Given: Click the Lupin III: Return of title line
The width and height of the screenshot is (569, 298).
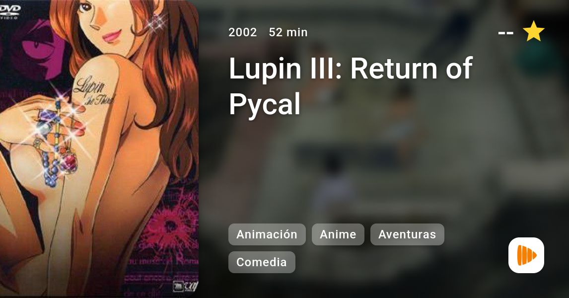Looking at the screenshot, I should [351, 68].
